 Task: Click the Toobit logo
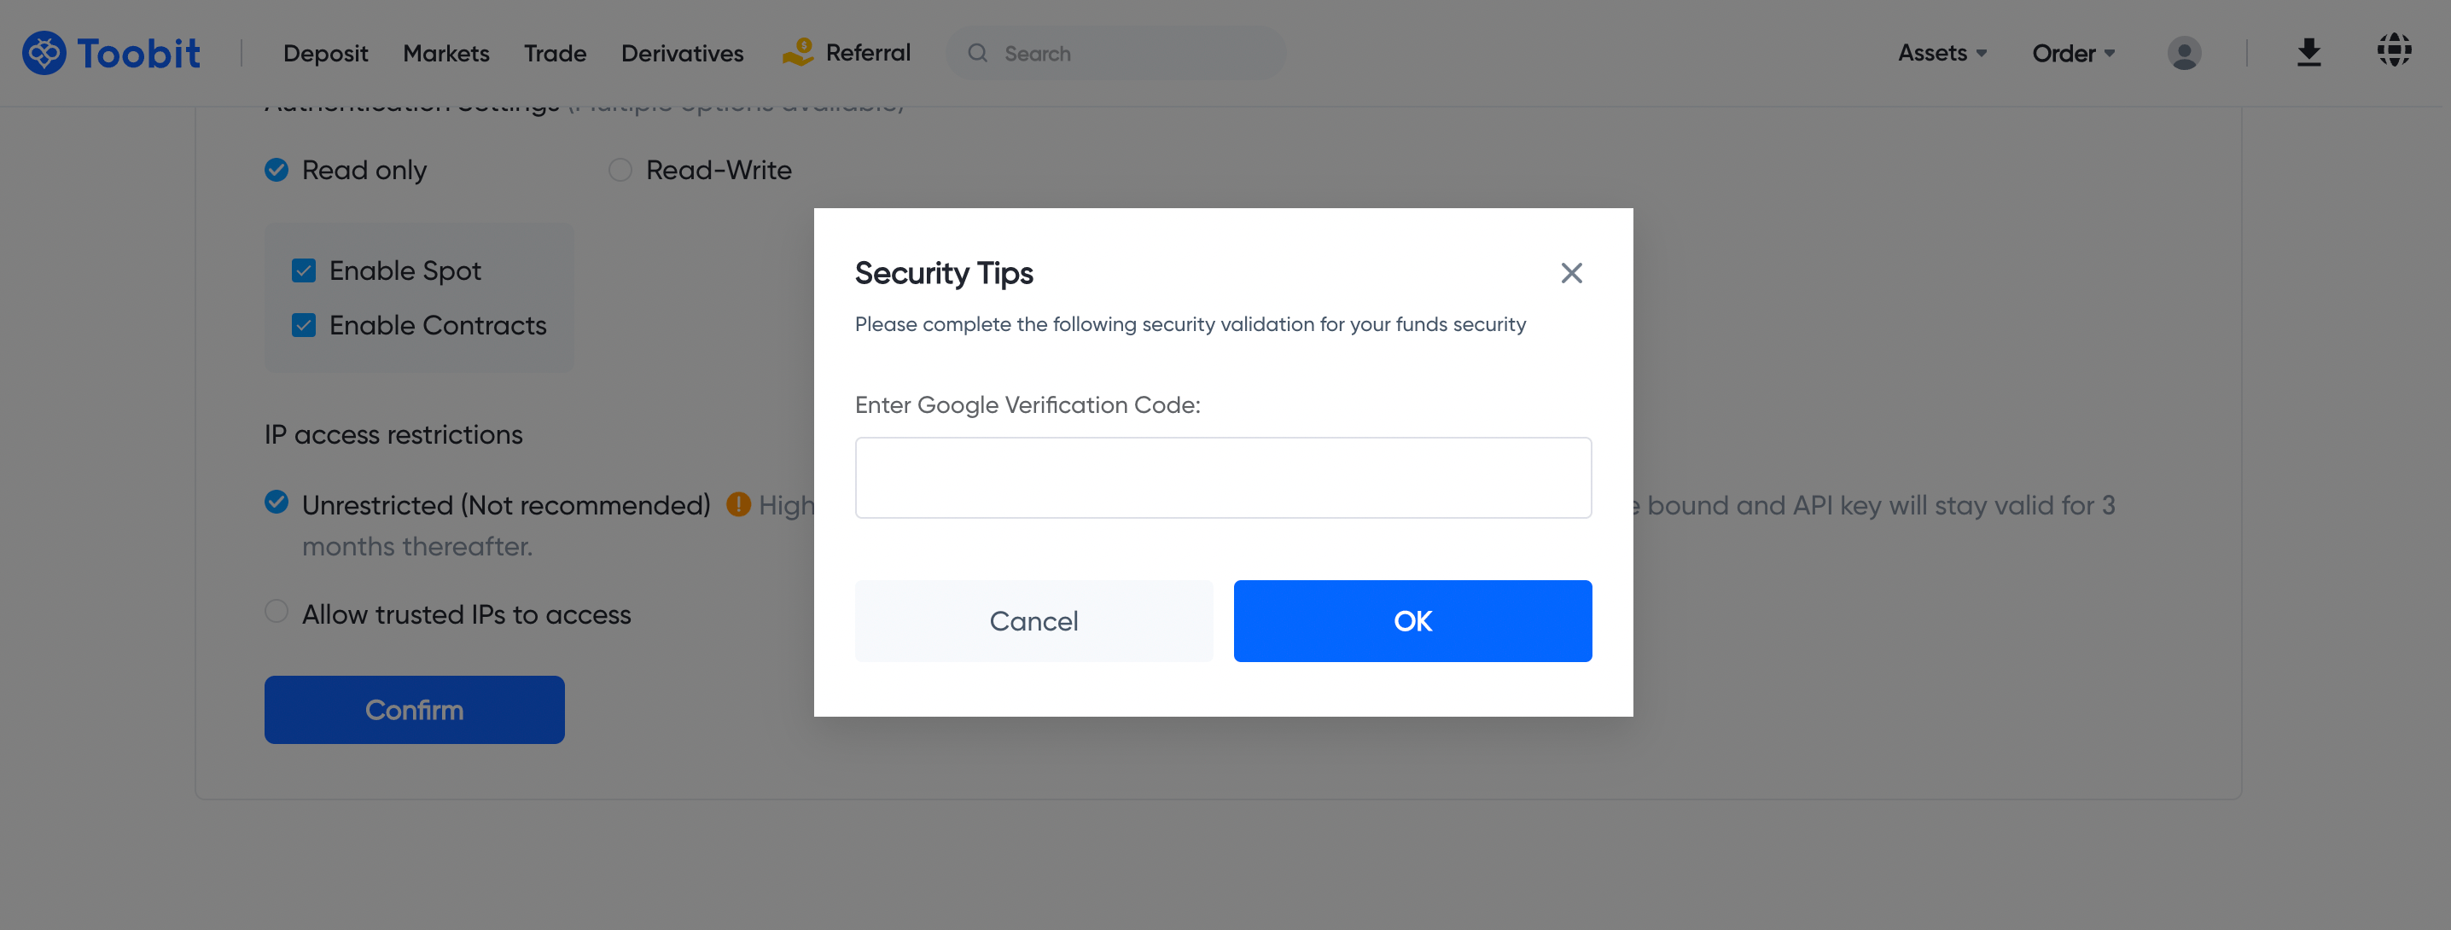[111, 53]
